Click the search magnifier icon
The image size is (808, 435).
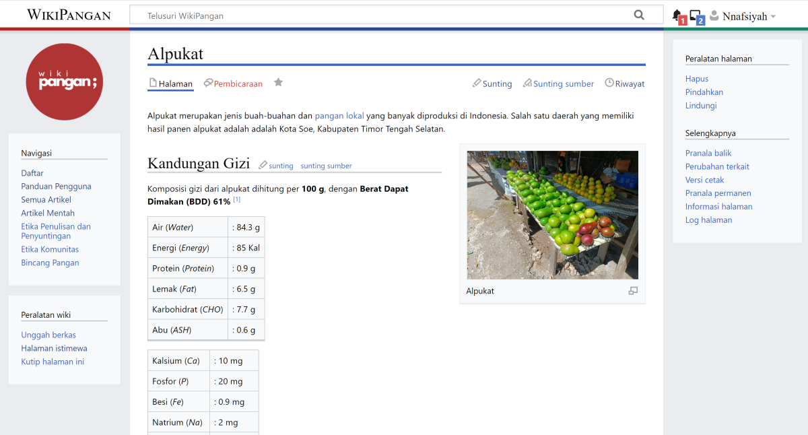(638, 14)
